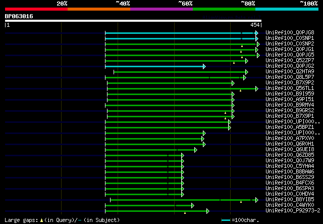Select the UniRef100_Q0J7W9 hit label
Viewport: 323px width, 224px height.
290,161
